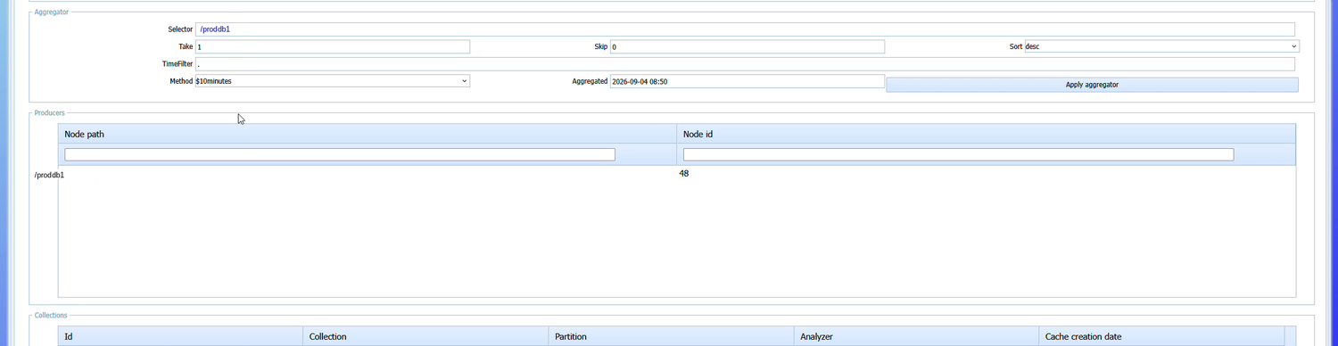
Task: Click the Node id filter input box
Action: click(x=958, y=154)
